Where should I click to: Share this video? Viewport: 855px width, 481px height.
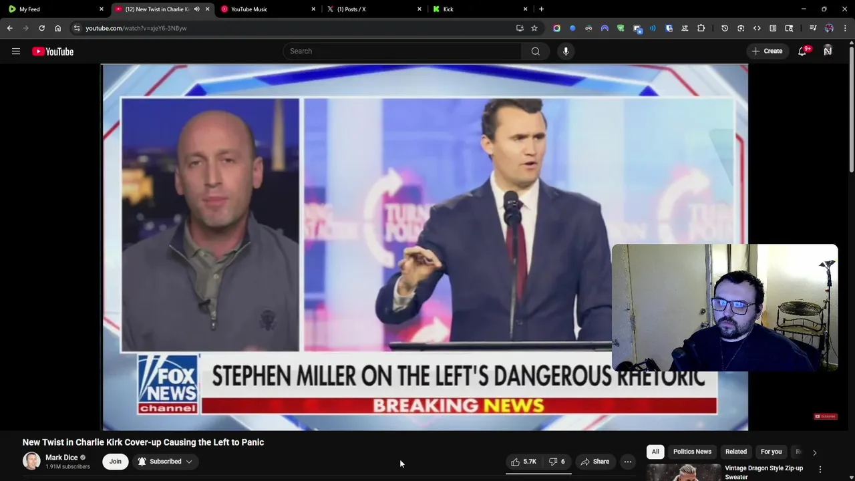click(595, 462)
